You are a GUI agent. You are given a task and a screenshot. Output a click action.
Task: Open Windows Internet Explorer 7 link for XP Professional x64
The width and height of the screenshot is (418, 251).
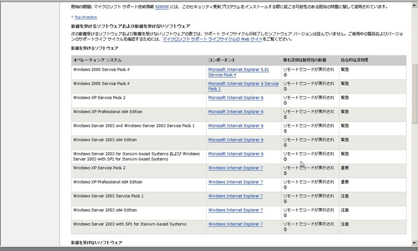click(236, 182)
